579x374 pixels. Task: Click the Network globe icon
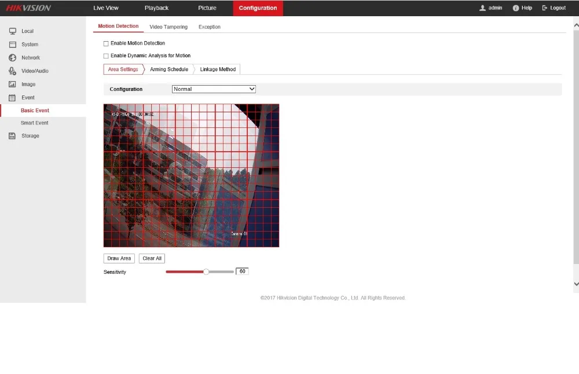pyautogui.click(x=13, y=58)
